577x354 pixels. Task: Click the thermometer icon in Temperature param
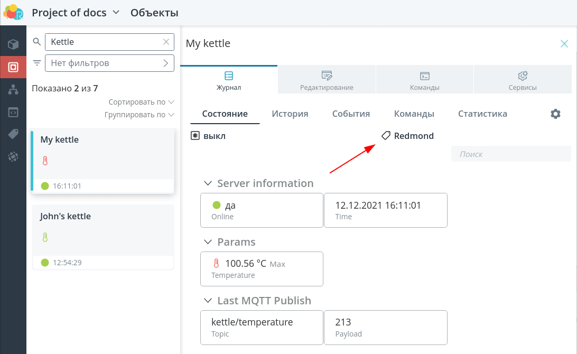point(216,264)
